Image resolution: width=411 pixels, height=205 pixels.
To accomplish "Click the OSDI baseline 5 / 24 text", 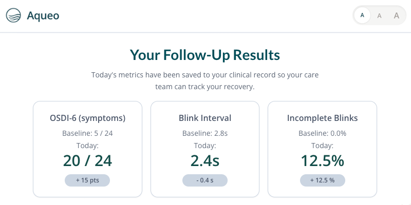I will click(87, 133).
